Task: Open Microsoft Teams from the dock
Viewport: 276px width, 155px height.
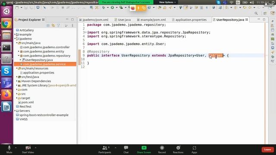Action: click(x=6, y=83)
